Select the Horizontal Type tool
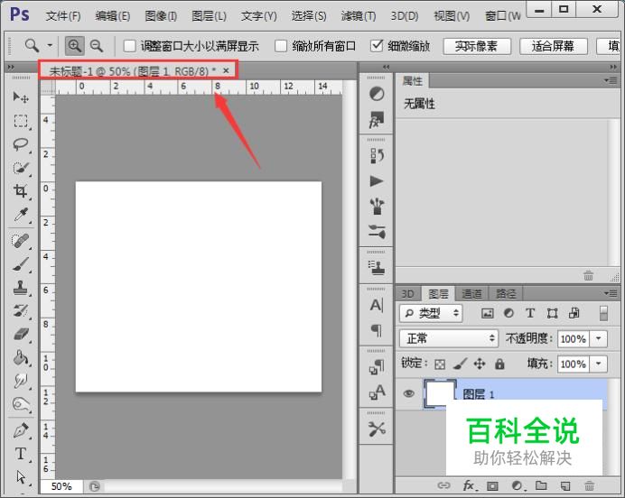 (x=21, y=454)
